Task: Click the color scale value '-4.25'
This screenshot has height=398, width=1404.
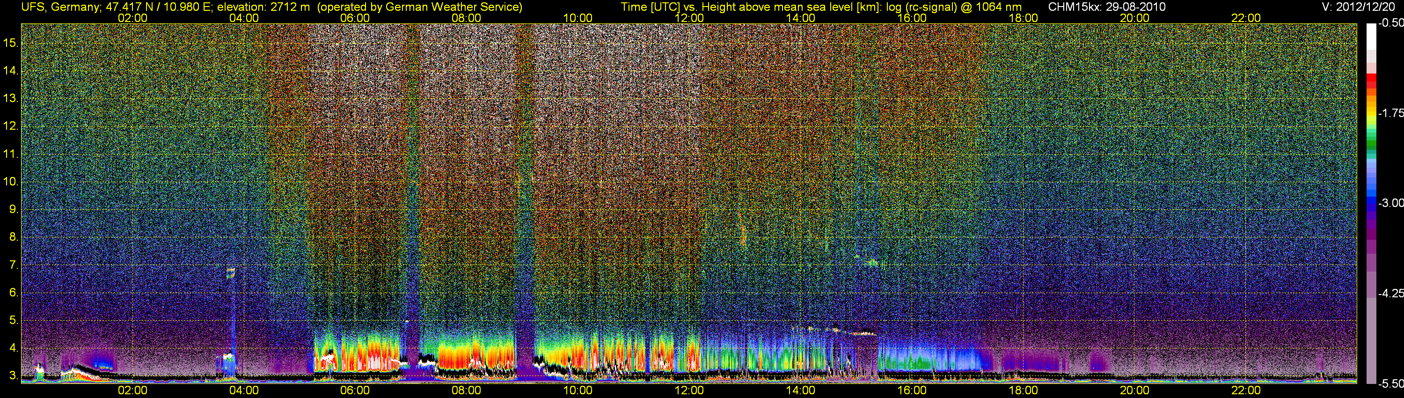Action: click(x=1390, y=293)
